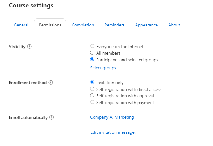Click the Course settings heading
The height and width of the screenshot is (146, 213).
[31, 6]
